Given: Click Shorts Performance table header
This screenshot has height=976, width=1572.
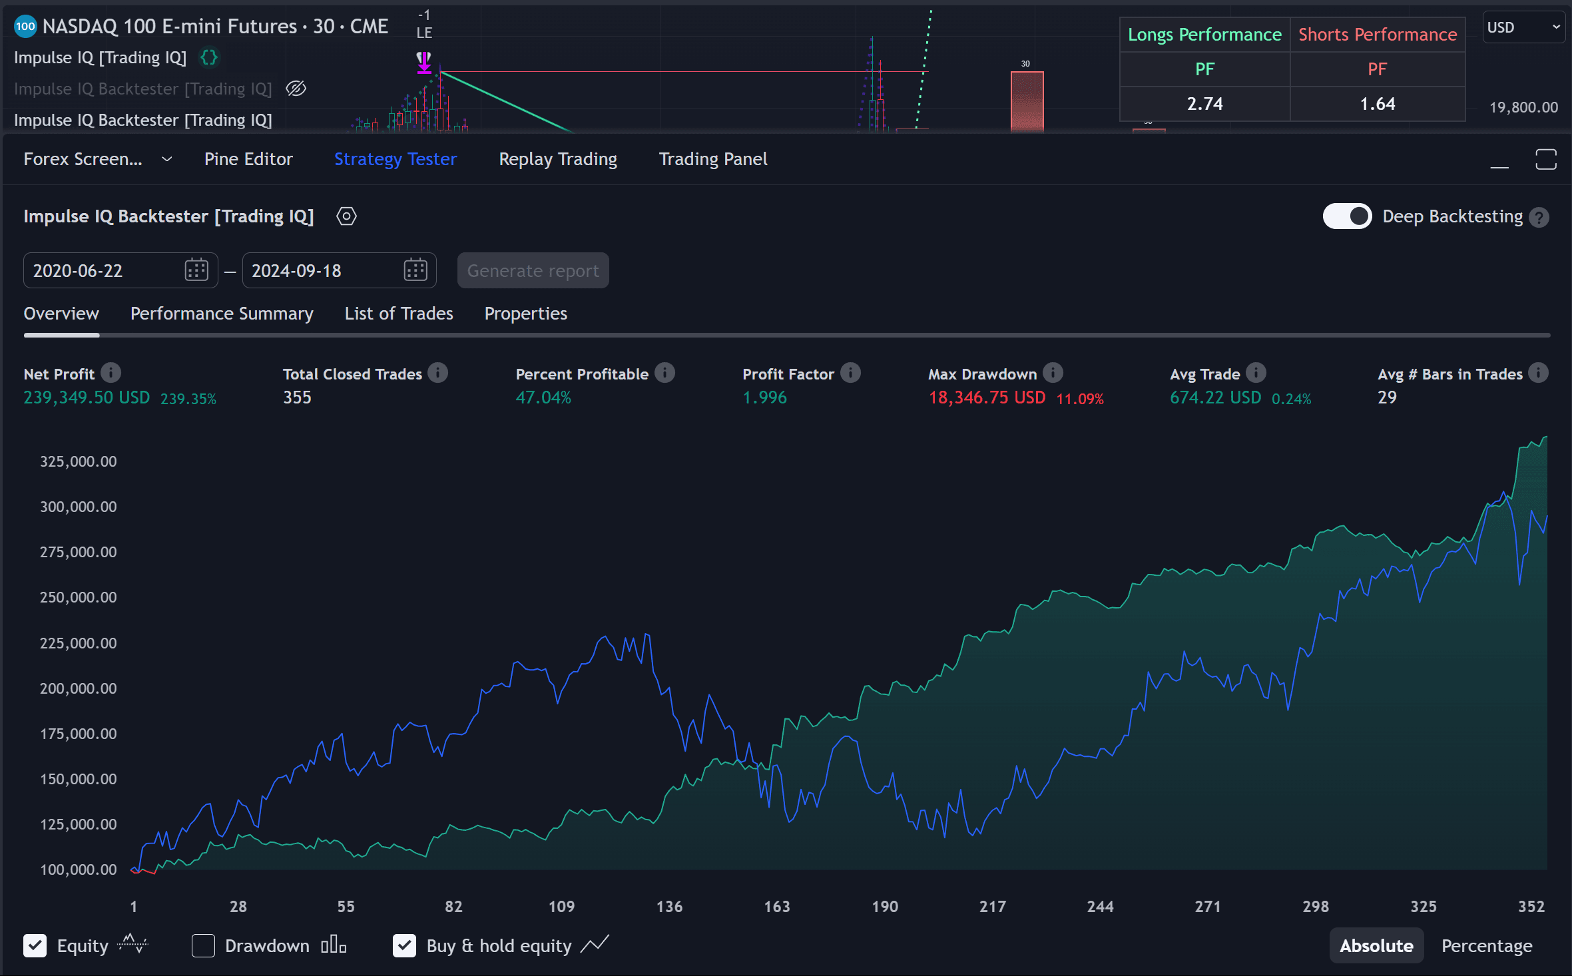Looking at the screenshot, I should (1378, 35).
